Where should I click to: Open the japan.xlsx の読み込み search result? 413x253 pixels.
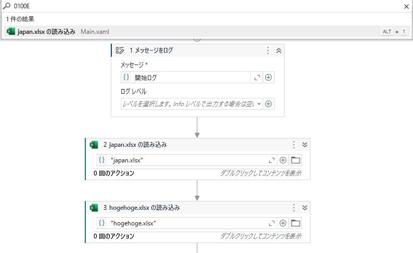[207, 32]
